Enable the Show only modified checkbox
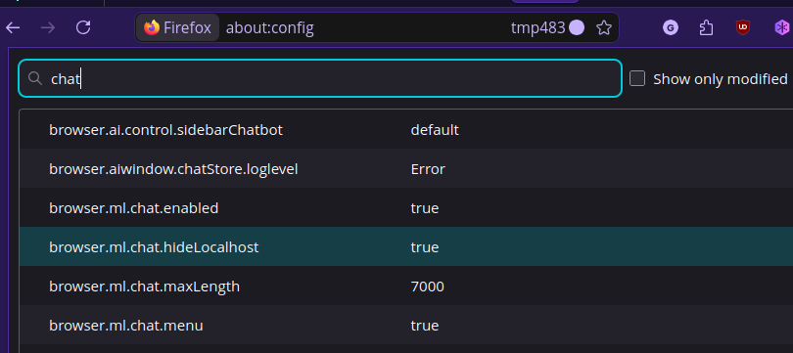Image resolution: width=793 pixels, height=353 pixels. tap(637, 79)
